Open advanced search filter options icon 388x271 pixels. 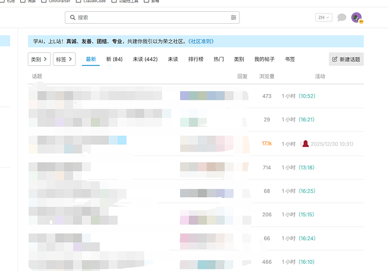pyautogui.click(x=233, y=17)
